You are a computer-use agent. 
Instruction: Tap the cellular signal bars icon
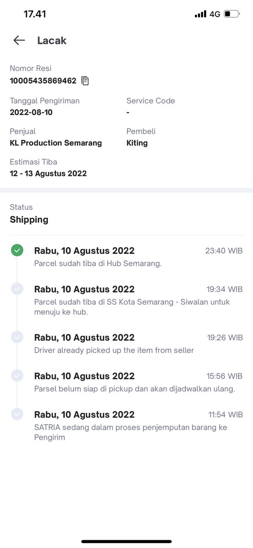pos(200,14)
